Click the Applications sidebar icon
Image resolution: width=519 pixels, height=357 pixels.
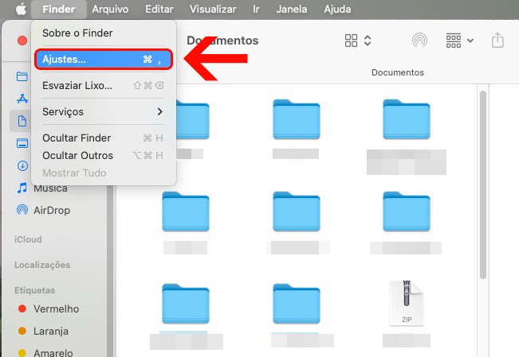tap(22, 99)
